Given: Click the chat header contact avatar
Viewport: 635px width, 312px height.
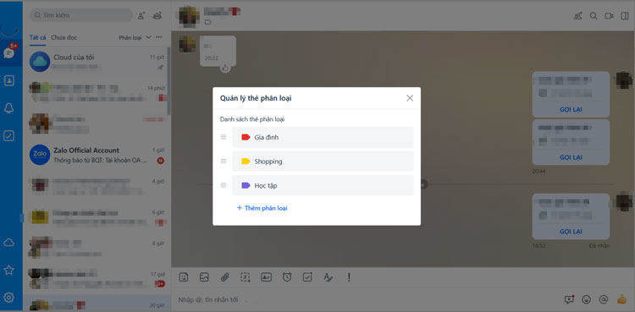Looking at the screenshot, I should point(189,16).
